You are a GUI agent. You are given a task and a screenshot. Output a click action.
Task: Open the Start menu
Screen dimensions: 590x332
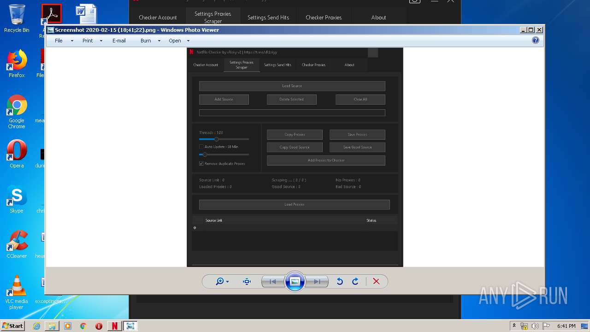pos(13,326)
